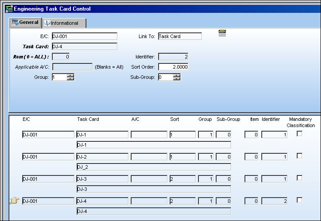
Task: Click the Sort Order field showing 2.0000
Action: pos(173,67)
